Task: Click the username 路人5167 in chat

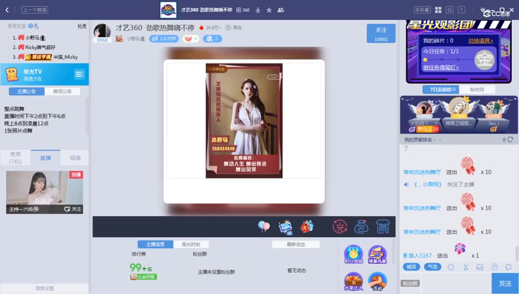Action: click(420, 256)
